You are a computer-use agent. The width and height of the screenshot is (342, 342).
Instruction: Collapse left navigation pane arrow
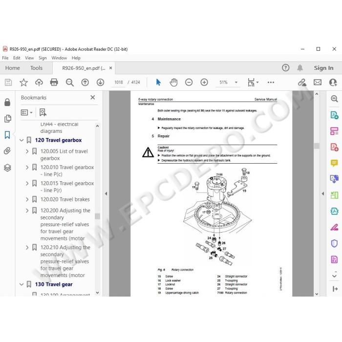[106, 193]
